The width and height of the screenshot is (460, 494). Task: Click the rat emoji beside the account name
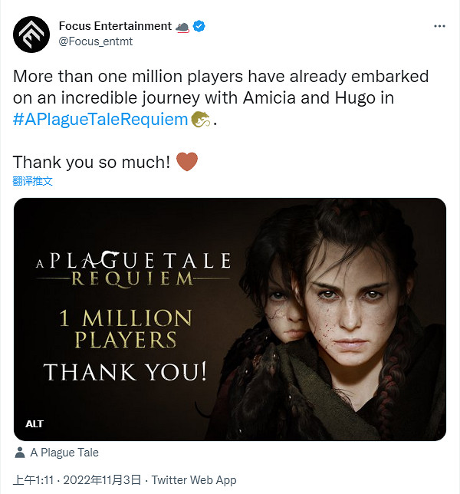click(182, 26)
